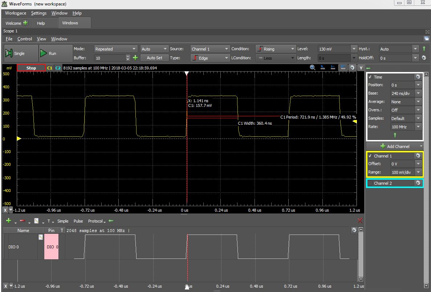The width and height of the screenshot is (431, 292).
Task: Click the X button left of the scope time axis
Action: tap(5, 210)
